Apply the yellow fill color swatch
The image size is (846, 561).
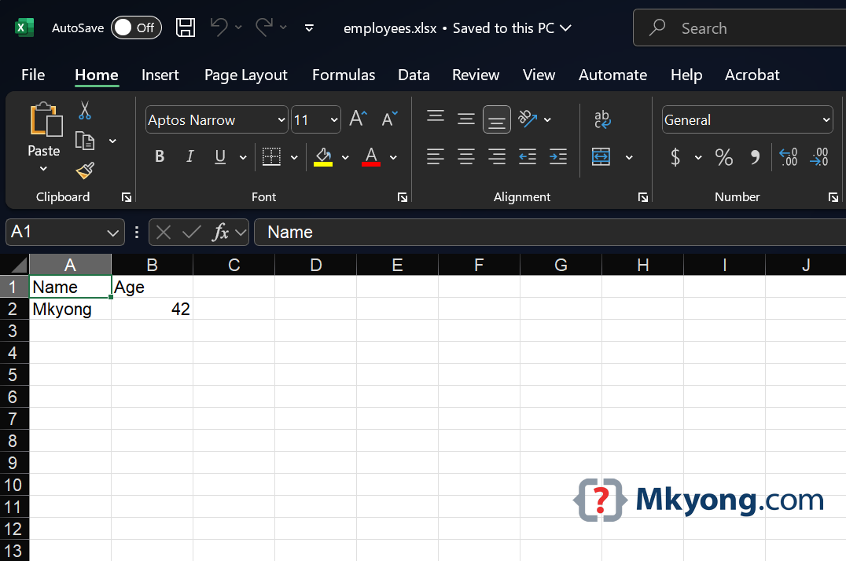[323, 157]
